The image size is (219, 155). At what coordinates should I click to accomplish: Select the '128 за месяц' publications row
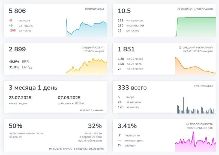[x=128, y=107]
